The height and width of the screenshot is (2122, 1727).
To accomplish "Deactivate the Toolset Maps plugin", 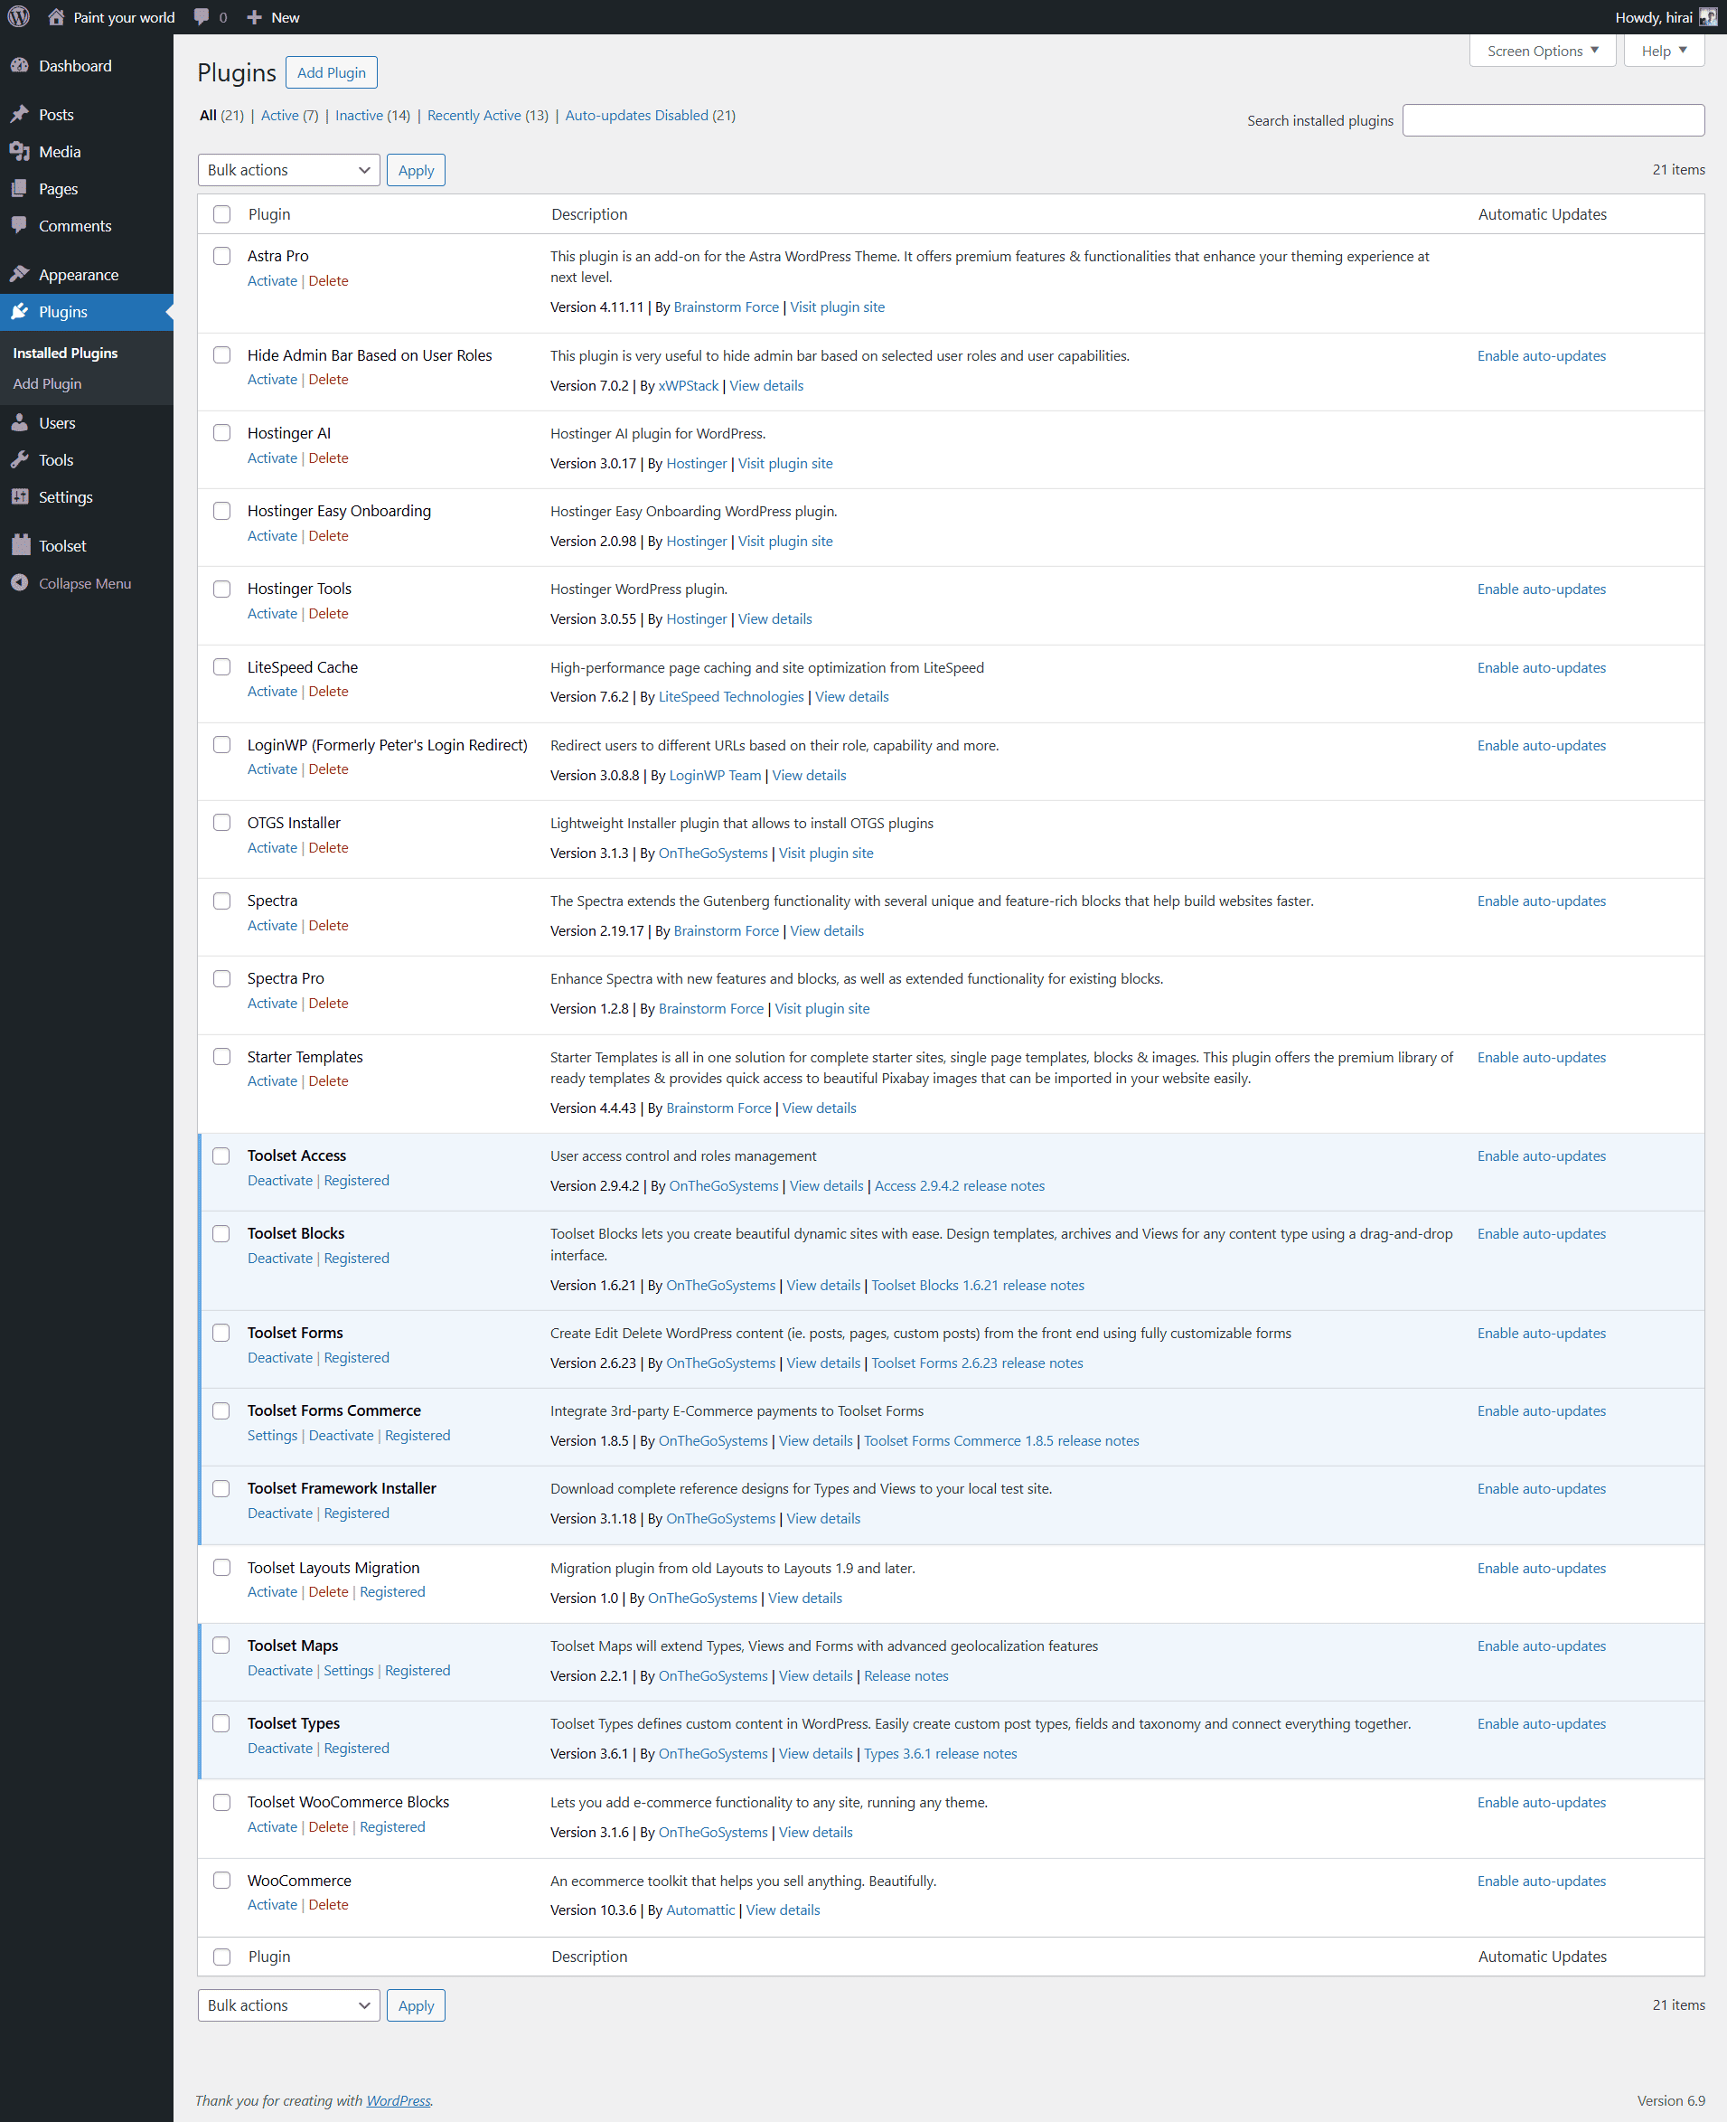I will (x=279, y=1670).
